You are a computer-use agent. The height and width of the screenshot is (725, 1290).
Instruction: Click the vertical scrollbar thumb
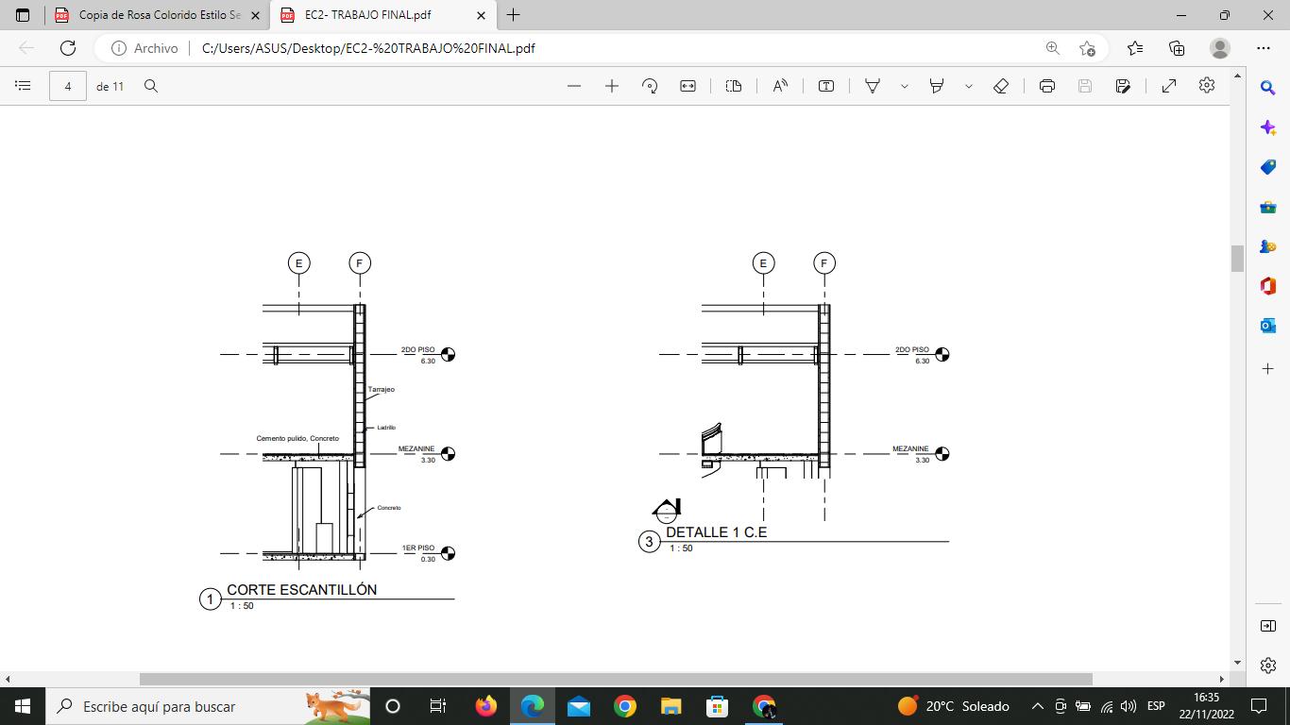1237,258
